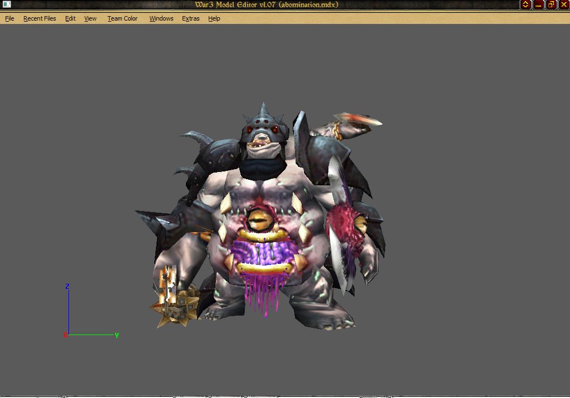Restore down the War3 Model Editor window

[x=551, y=4]
